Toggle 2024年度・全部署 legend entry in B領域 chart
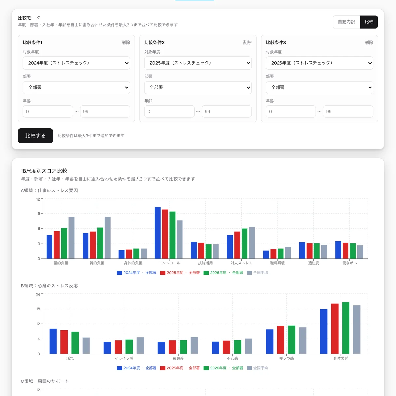The height and width of the screenshot is (396, 396). (137, 368)
